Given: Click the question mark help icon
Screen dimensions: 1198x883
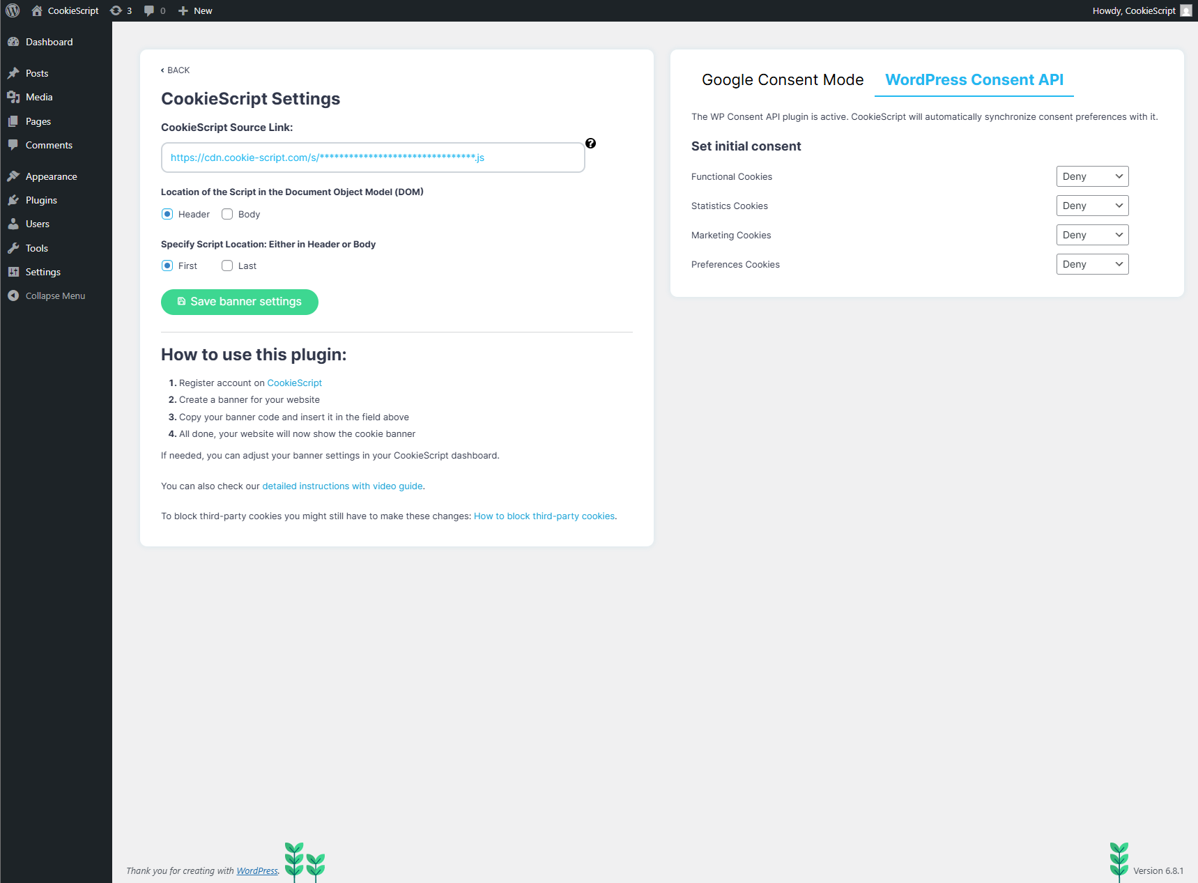Looking at the screenshot, I should coord(591,143).
